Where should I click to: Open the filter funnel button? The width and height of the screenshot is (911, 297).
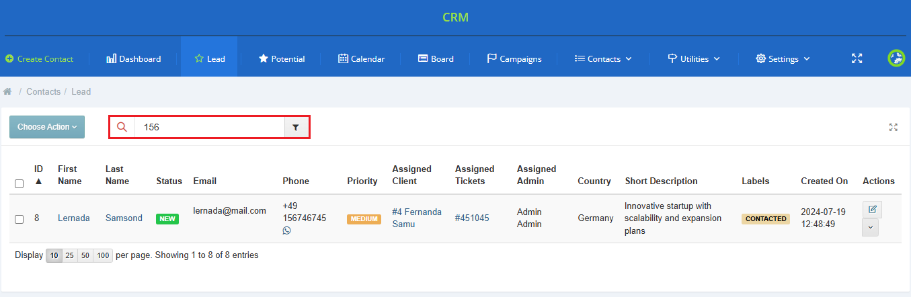pos(296,127)
